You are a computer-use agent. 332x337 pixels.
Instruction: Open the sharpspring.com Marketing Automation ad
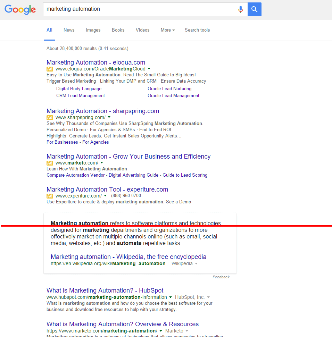pyautogui.click(x=103, y=111)
